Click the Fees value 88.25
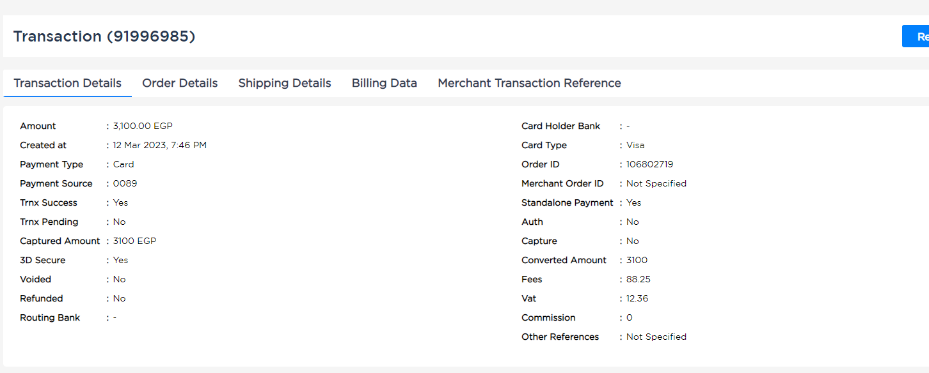This screenshot has width=929, height=373. 639,279
